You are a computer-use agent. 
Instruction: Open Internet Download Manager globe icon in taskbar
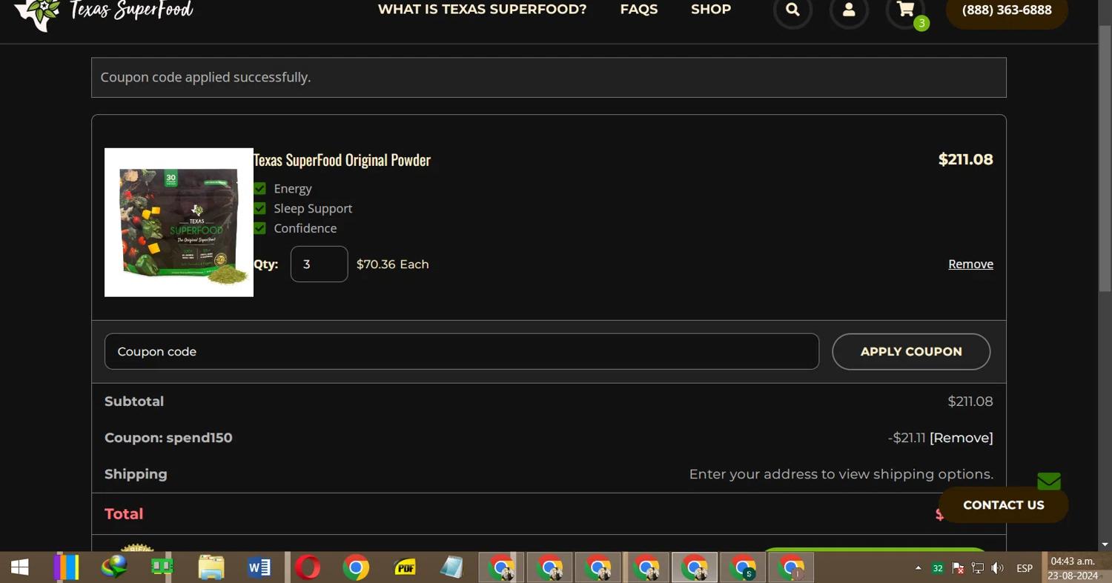click(x=114, y=567)
